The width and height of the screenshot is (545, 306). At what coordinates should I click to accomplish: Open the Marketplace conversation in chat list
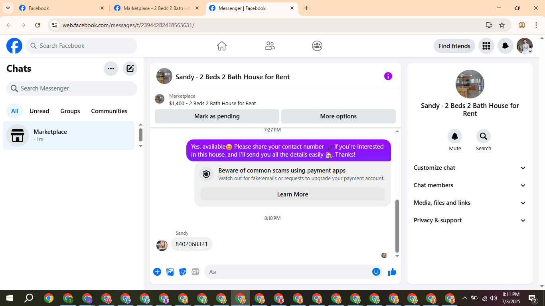69,135
